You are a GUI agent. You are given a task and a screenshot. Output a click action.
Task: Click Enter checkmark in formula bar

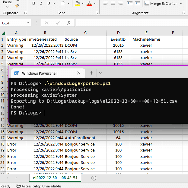pos(58,23)
